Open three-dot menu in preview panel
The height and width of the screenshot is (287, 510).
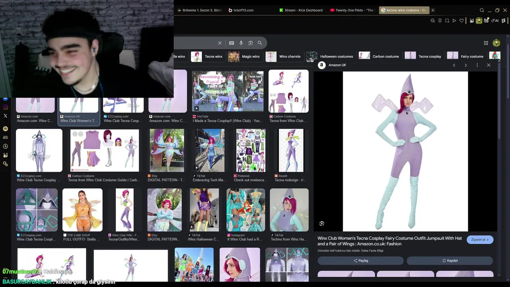(477, 65)
